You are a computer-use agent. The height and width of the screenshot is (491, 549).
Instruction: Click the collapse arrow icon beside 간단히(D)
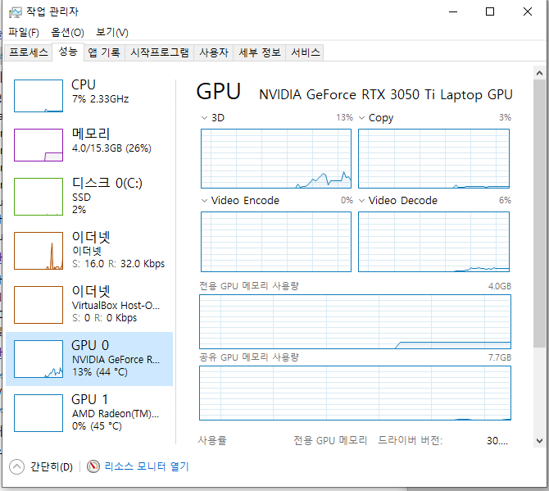point(16,466)
